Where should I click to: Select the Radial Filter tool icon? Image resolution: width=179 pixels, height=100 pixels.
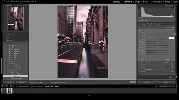click(x=155, y=24)
